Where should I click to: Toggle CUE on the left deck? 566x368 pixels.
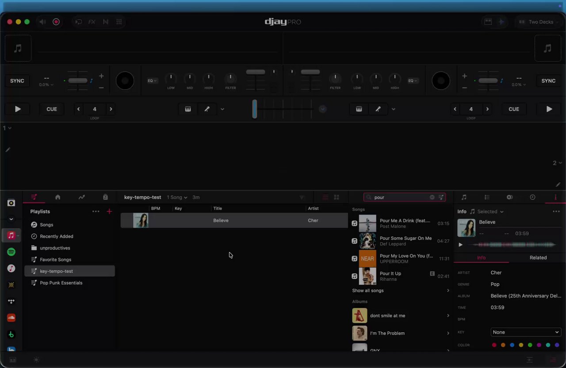click(x=52, y=109)
